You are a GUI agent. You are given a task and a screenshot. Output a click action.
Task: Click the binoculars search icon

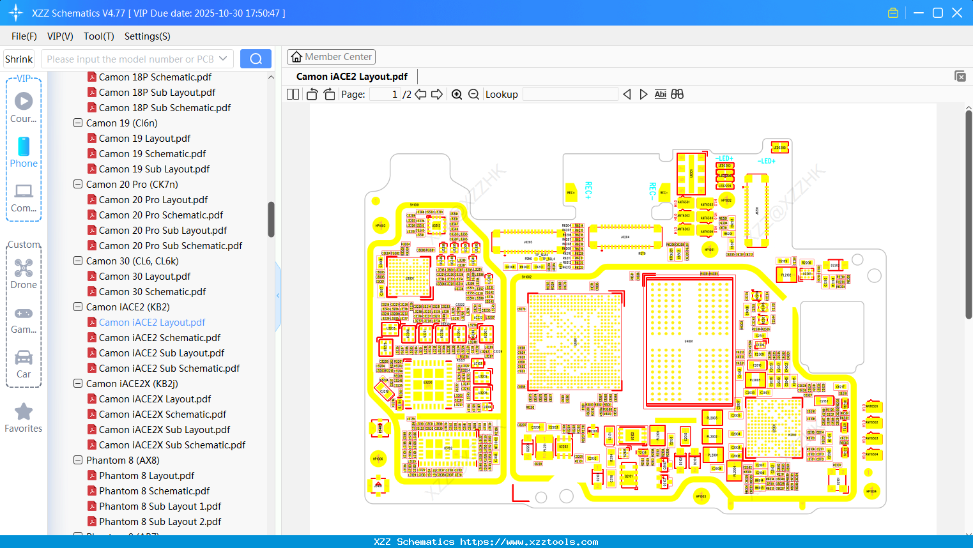tap(677, 94)
